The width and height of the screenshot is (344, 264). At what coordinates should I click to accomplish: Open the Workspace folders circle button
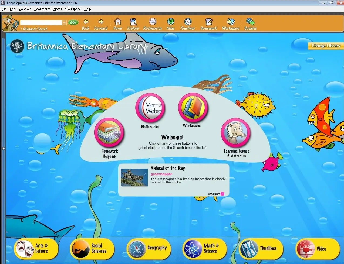click(193, 108)
